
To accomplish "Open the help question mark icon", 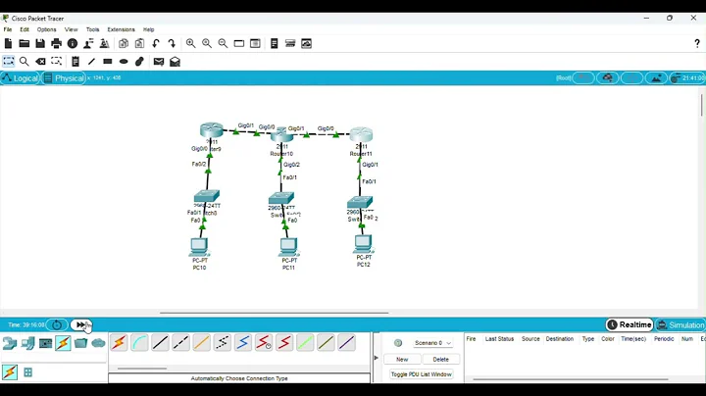I will 697,44.
